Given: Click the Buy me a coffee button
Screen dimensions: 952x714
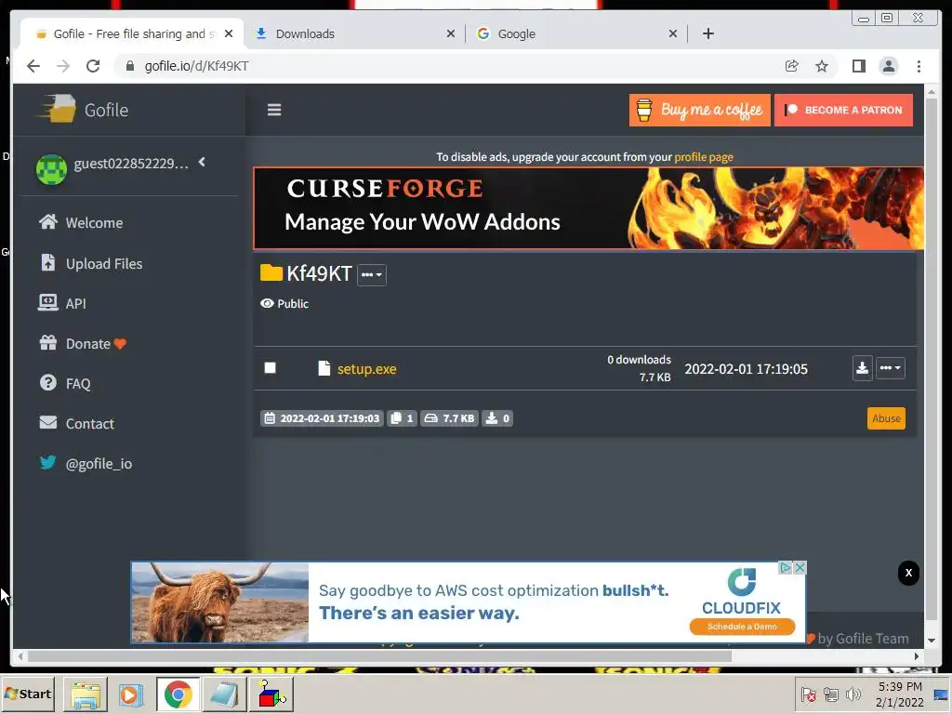Looking at the screenshot, I should coord(699,110).
